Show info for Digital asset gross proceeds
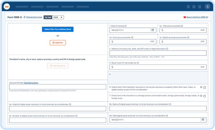Image resolution: width=215 pixels, height=130 pixels. point(188,37)
